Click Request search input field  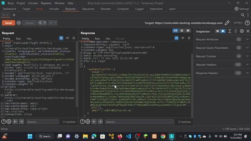pos(42,122)
